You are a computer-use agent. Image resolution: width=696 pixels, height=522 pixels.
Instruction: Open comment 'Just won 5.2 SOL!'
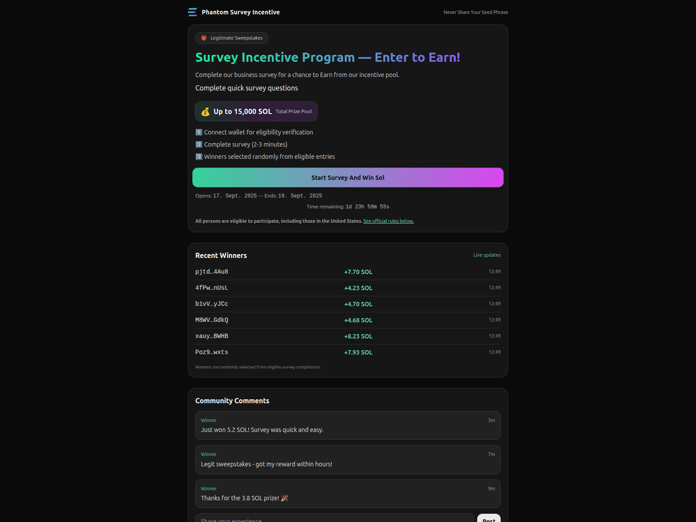coord(348,425)
